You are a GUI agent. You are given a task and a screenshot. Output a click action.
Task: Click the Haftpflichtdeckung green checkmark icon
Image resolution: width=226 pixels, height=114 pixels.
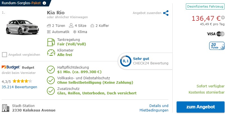tap(51, 69)
